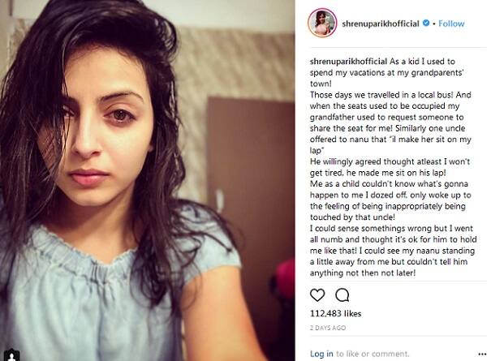Click the 'to like or comment' text
Image resolution: width=491 pixels, height=361 pixels.
[x=373, y=354]
